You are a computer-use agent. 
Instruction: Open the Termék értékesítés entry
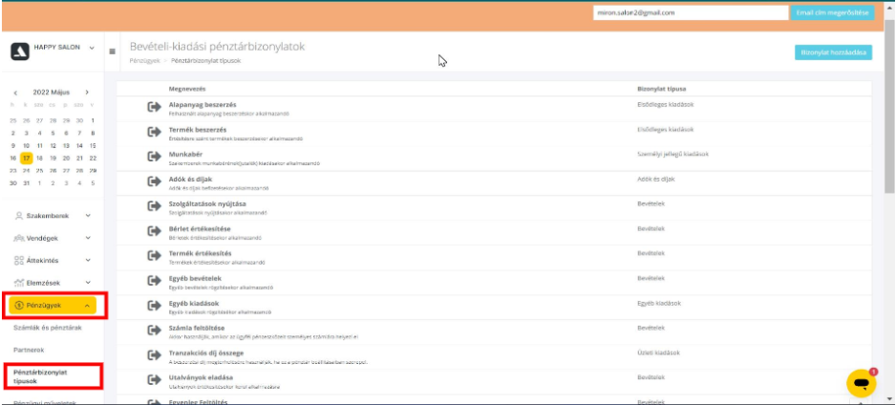(x=200, y=254)
